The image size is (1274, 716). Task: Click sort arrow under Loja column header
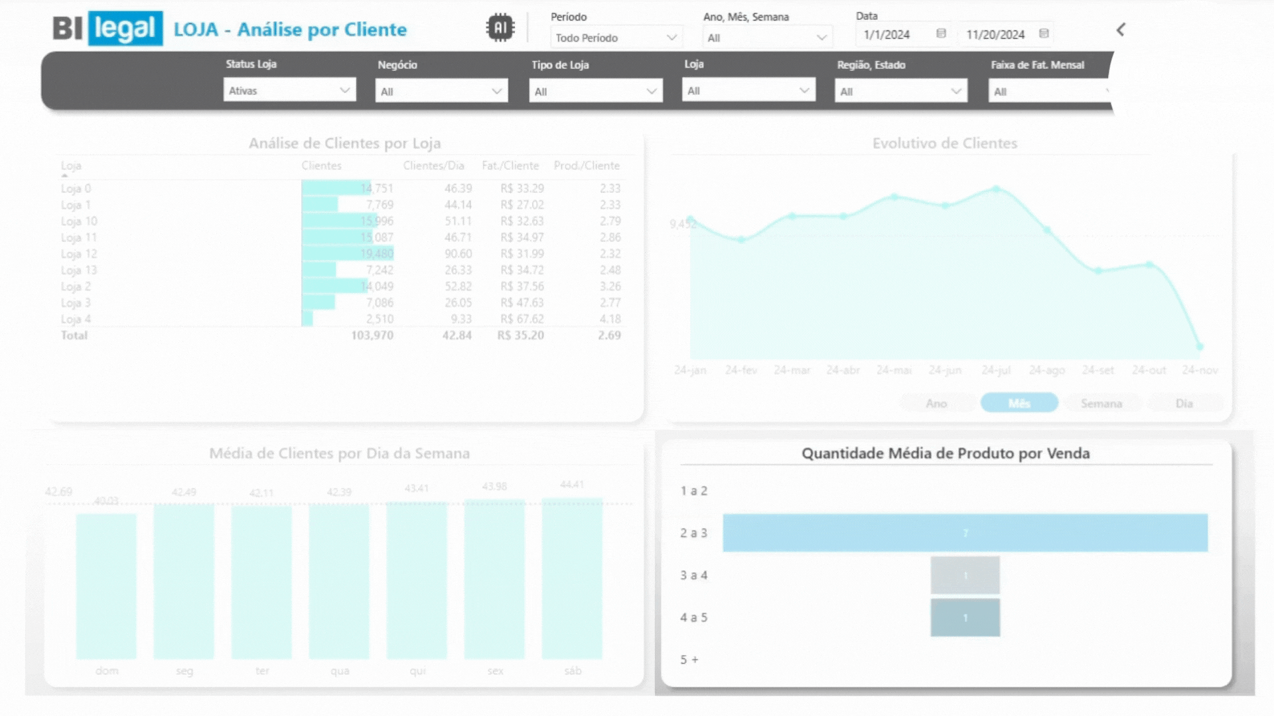coord(65,176)
